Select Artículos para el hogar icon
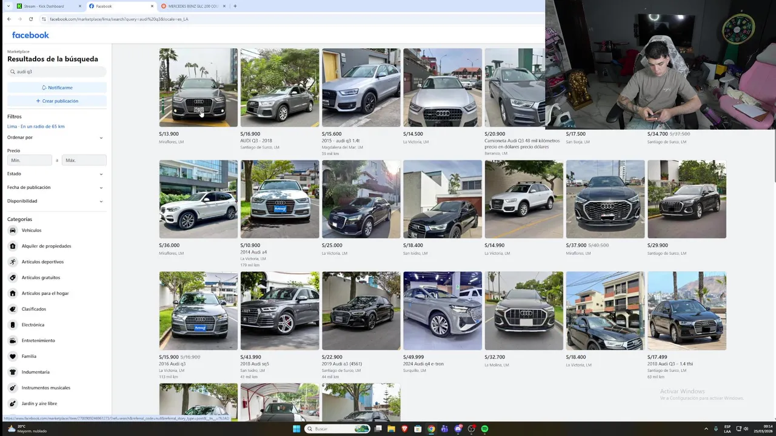The image size is (776, 436). click(13, 293)
